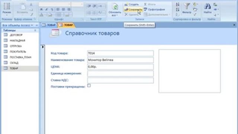Click the clear all sorts icon

(x=178, y=15)
